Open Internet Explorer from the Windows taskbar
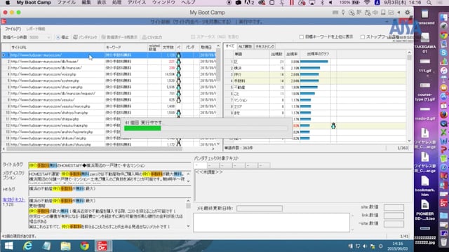The image size is (449, 252). (27, 246)
